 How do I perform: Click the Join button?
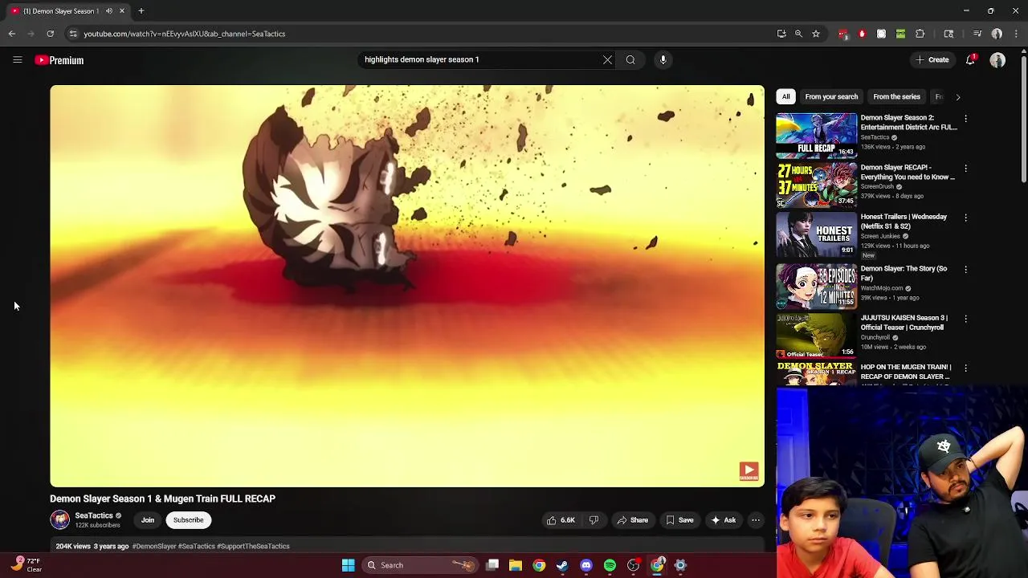point(148,519)
